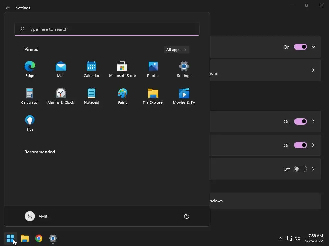Click All apps button

(176, 50)
